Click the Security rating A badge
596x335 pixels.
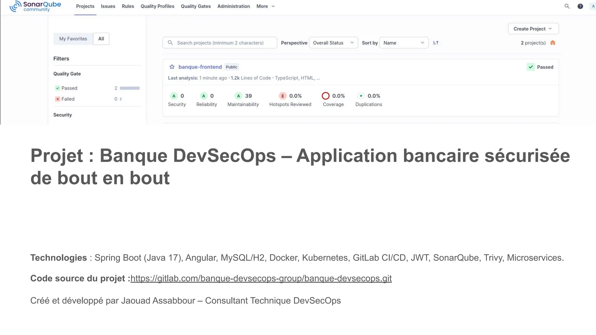(x=174, y=96)
